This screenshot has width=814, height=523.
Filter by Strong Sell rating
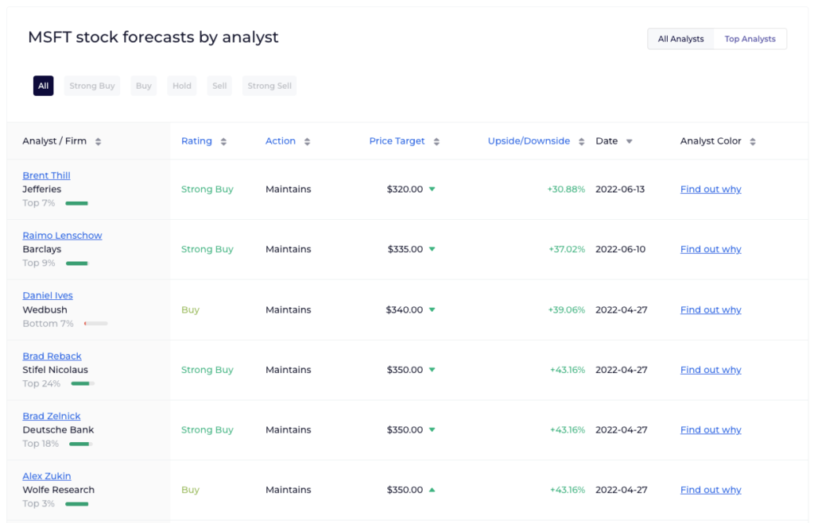[x=269, y=86]
